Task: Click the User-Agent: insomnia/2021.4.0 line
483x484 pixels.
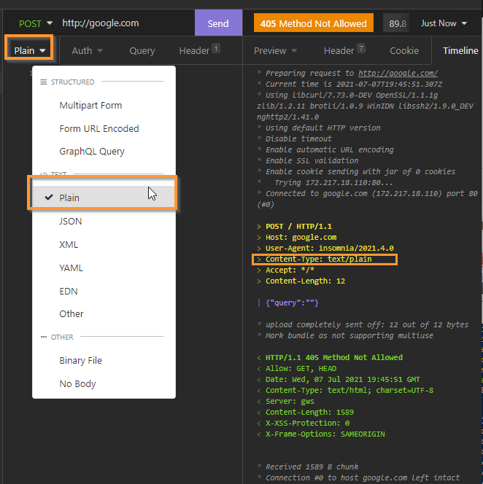Action: pyautogui.click(x=329, y=248)
